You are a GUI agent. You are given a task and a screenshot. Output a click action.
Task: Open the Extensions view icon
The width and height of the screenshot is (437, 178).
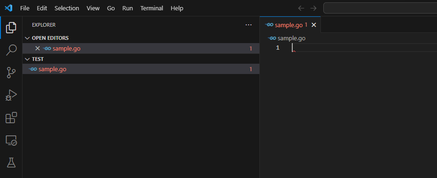coord(11,118)
